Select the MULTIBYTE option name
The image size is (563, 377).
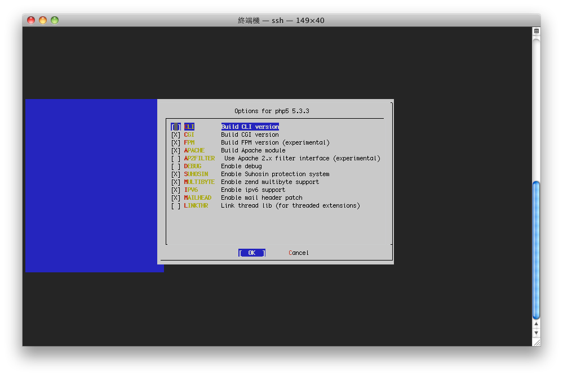200,182
